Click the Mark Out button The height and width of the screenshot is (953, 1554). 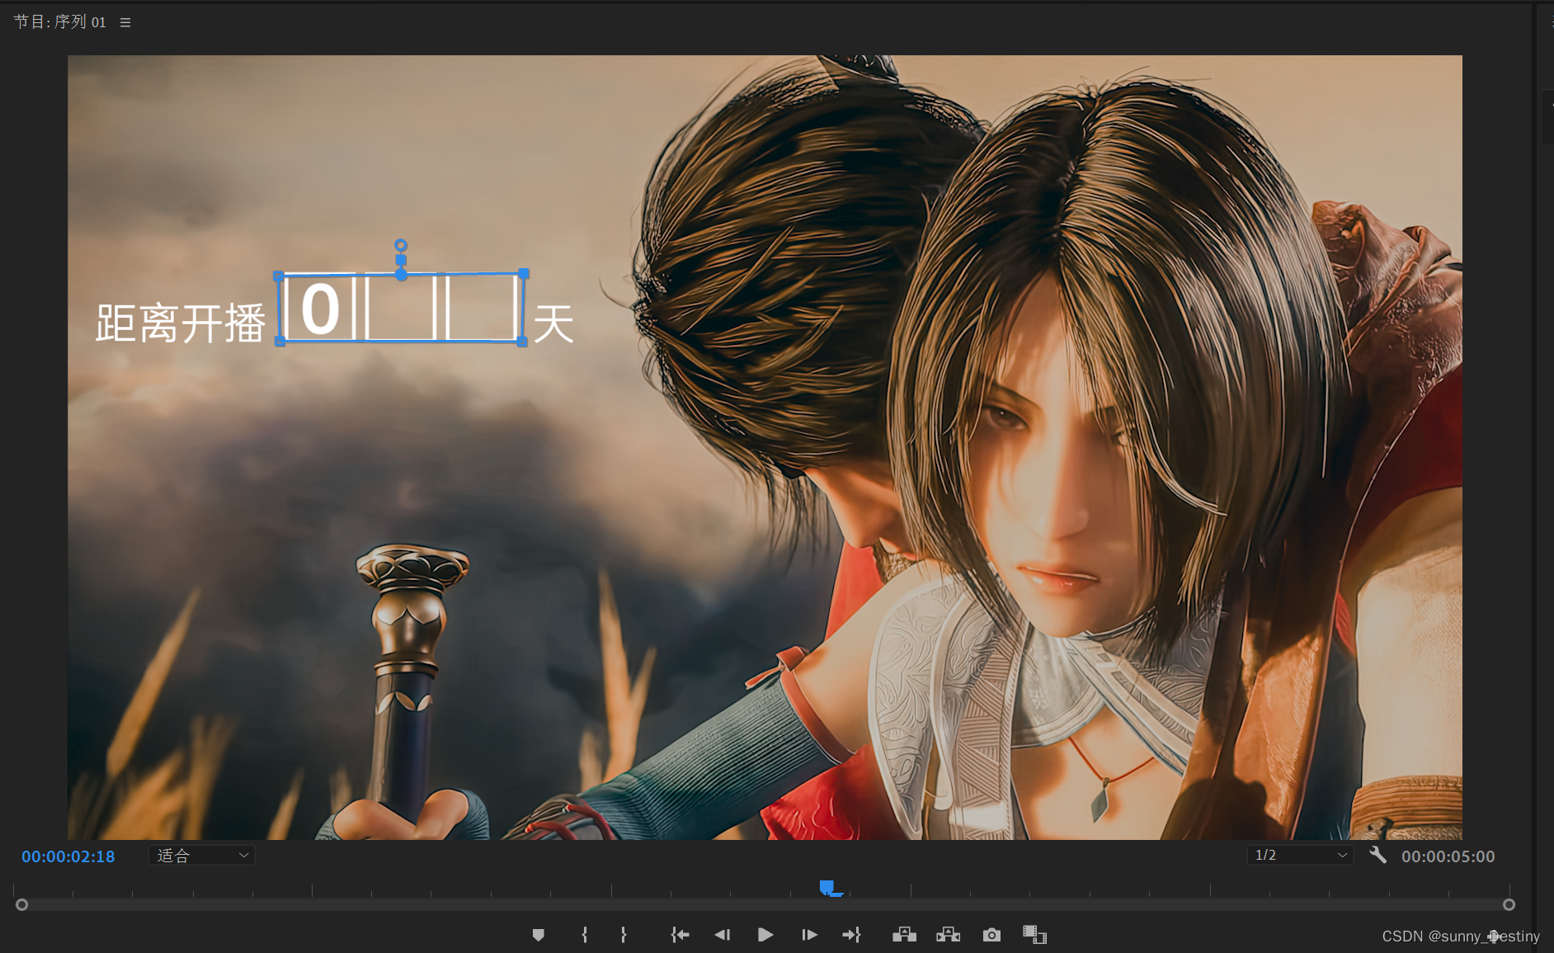(x=624, y=935)
